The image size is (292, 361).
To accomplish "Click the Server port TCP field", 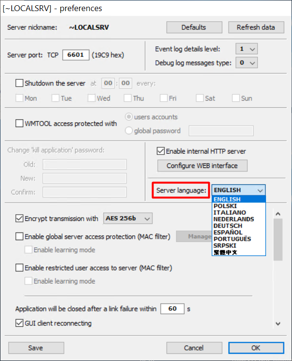I will point(75,55).
